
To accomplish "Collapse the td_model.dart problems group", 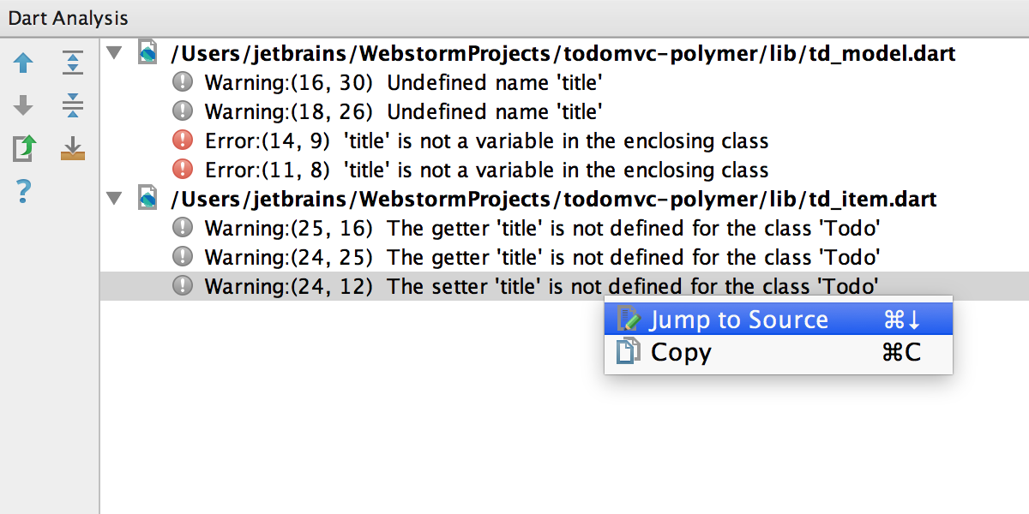I will point(114,54).
